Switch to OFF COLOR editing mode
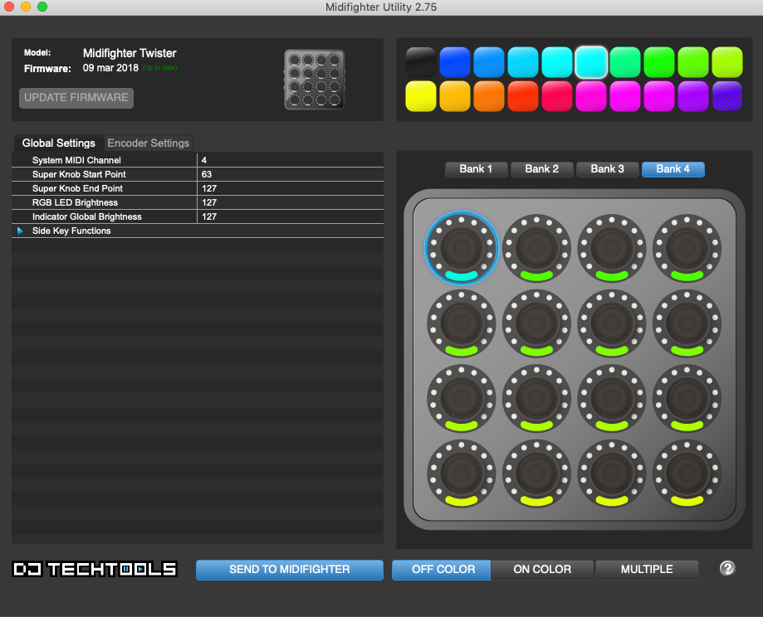The image size is (763, 617). pyautogui.click(x=440, y=569)
